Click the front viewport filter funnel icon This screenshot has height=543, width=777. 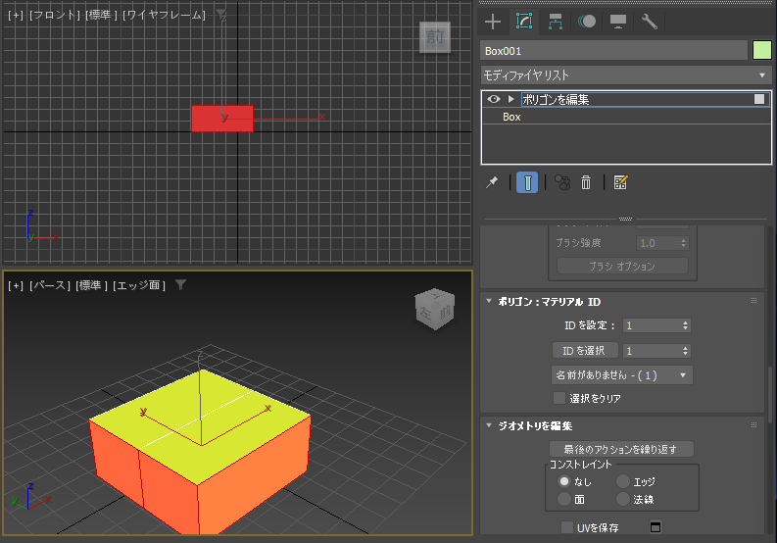[221, 15]
